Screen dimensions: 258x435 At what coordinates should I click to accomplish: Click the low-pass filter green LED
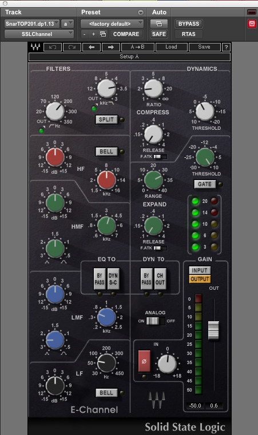(x=94, y=108)
